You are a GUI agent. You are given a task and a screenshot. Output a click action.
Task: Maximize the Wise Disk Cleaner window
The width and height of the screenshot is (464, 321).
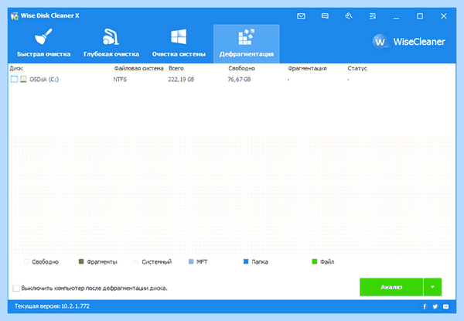tap(420, 16)
